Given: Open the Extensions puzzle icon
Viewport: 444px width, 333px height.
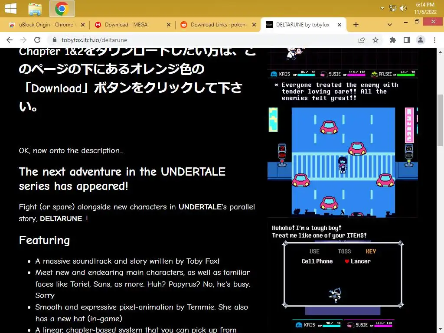Looking at the screenshot, I should coord(393,40).
